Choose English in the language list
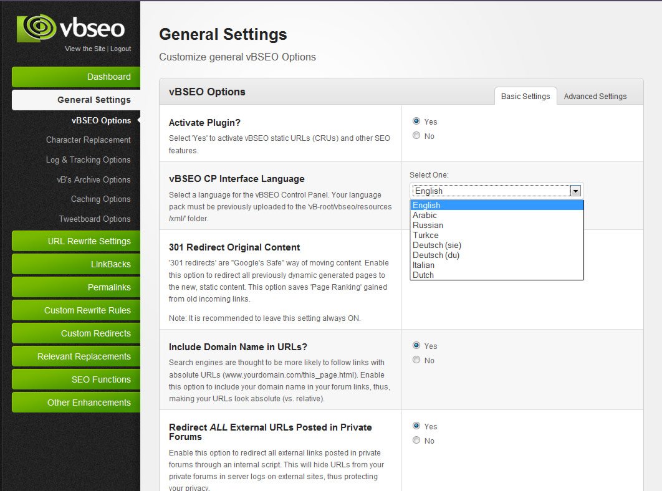The image size is (662, 491). point(496,205)
